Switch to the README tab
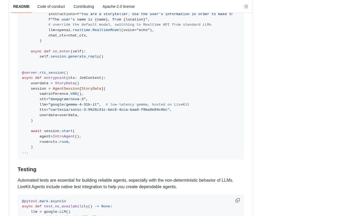This screenshot has height=216, width=346. tap(21, 6)
